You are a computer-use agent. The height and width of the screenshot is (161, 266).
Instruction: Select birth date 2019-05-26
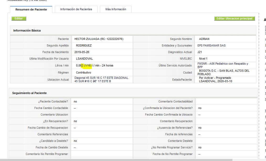pyautogui.click(x=82, y=52)
